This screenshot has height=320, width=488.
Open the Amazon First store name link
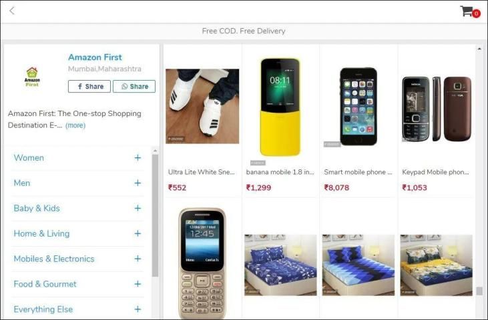(x=95, y=57)
